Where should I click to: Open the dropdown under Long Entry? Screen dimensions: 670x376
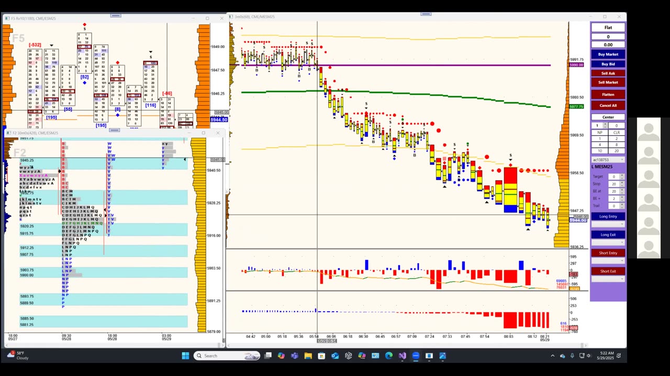608,224
